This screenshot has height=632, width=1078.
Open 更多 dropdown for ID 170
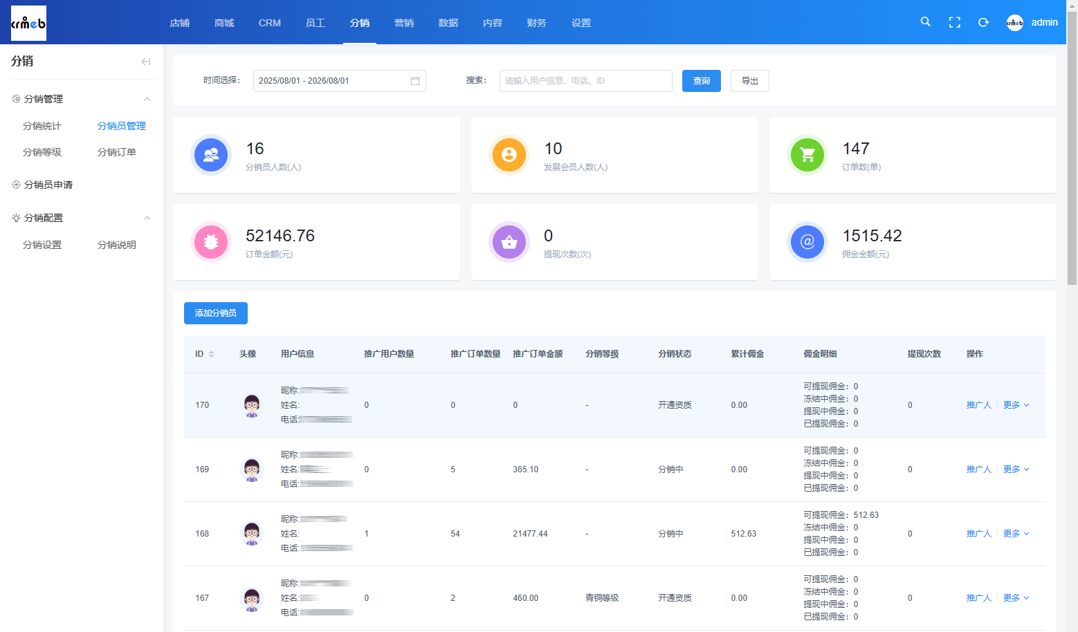1016,405
